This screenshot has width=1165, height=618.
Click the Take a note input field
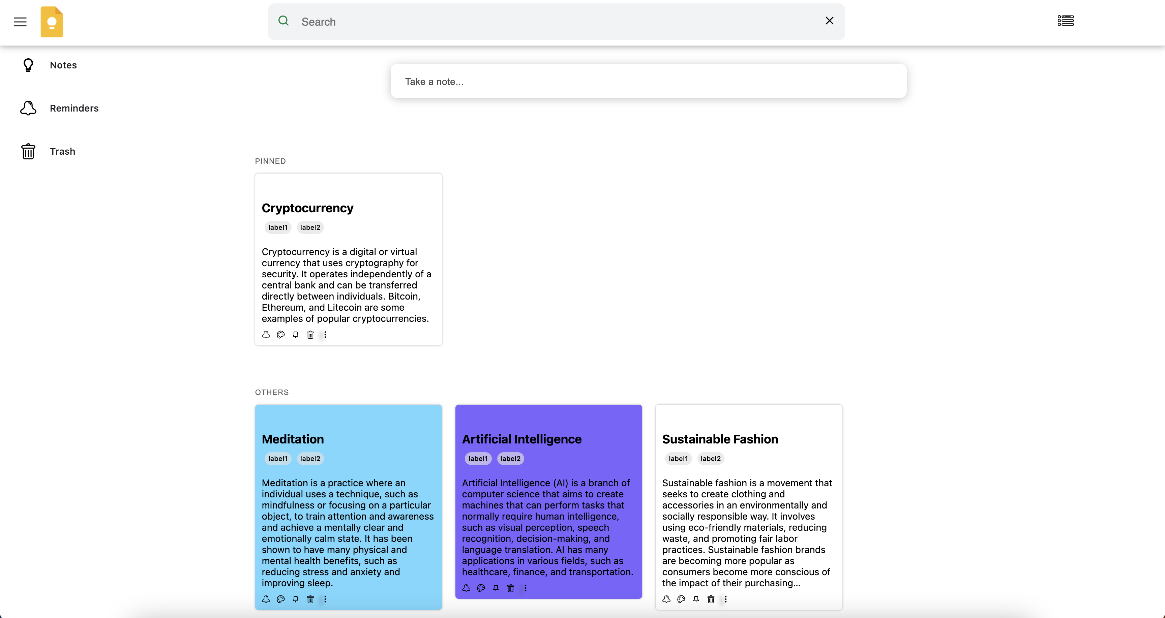648,81
